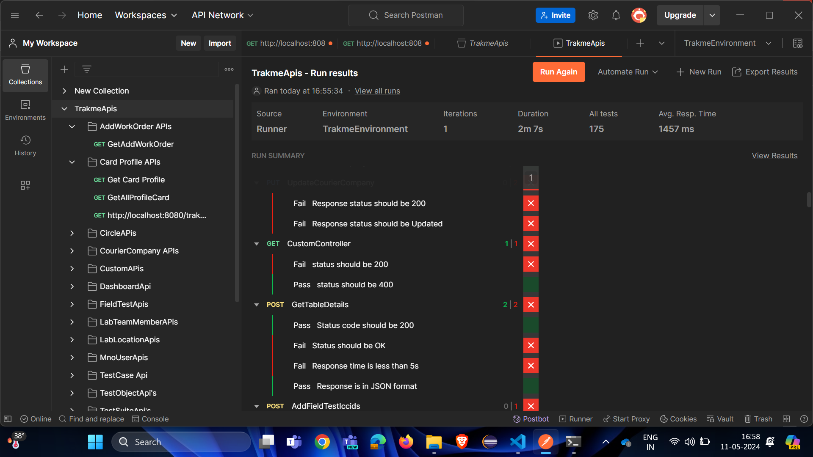This screenshot has height=457, width=813.
Task: Expand the DashboardApi folder
Action: (x=72, y=286)
